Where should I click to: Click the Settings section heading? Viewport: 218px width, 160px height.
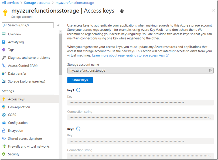point(8,91)
